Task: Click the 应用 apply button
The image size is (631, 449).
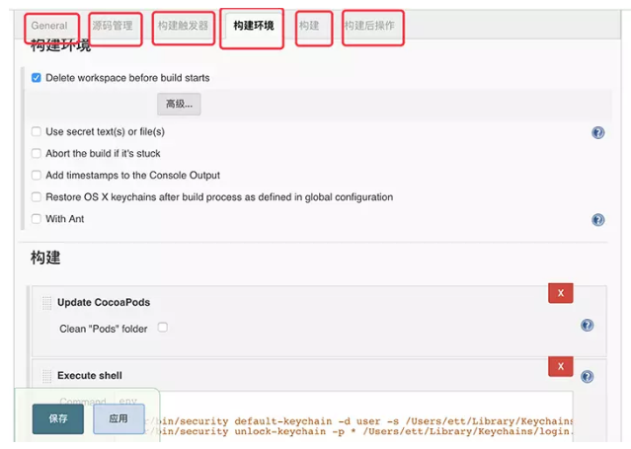Action: 118,418
